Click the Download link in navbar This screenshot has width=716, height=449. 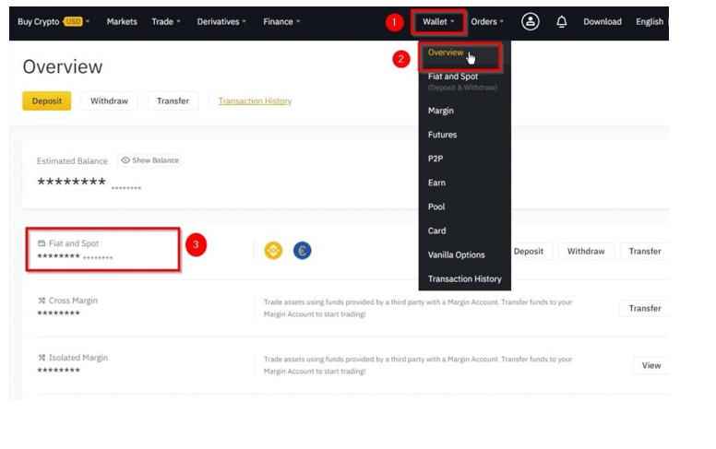(603, 21)
